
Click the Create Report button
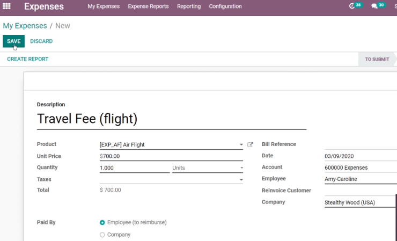(x=27, y=59)
